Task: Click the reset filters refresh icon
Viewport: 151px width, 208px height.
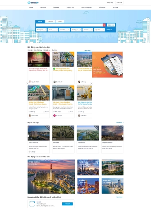Action: (107, 30)
